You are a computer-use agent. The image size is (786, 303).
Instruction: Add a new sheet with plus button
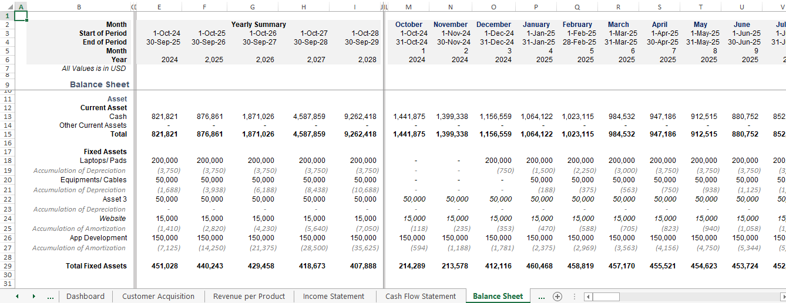pyautogui.click(x=557, y=297)
